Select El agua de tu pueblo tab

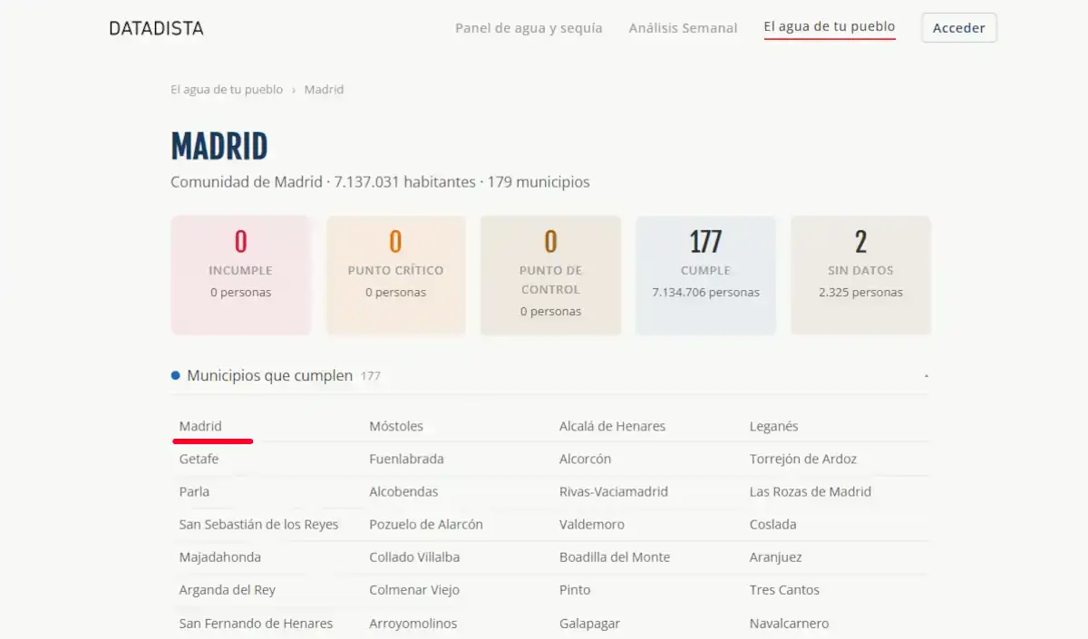tap(830, 27)
